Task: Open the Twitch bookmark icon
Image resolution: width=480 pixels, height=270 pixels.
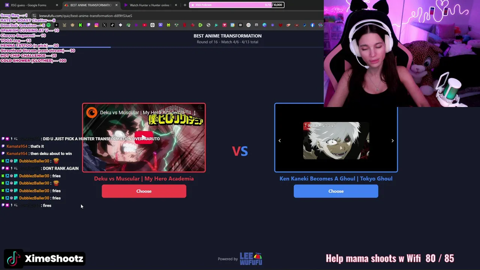Action: [x=88, y=25]
